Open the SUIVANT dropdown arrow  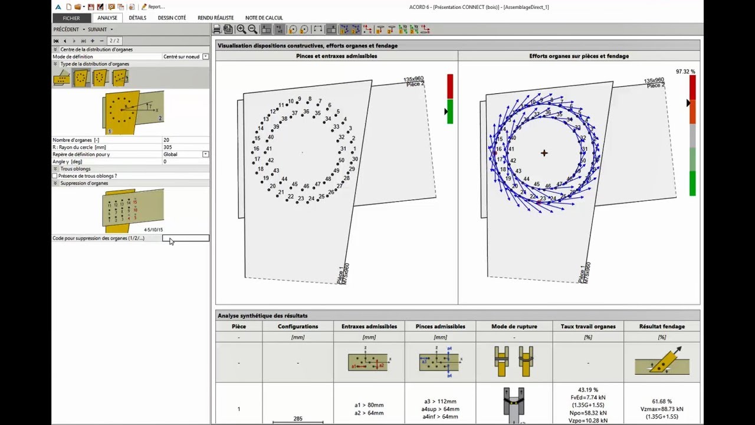point(111,30)
